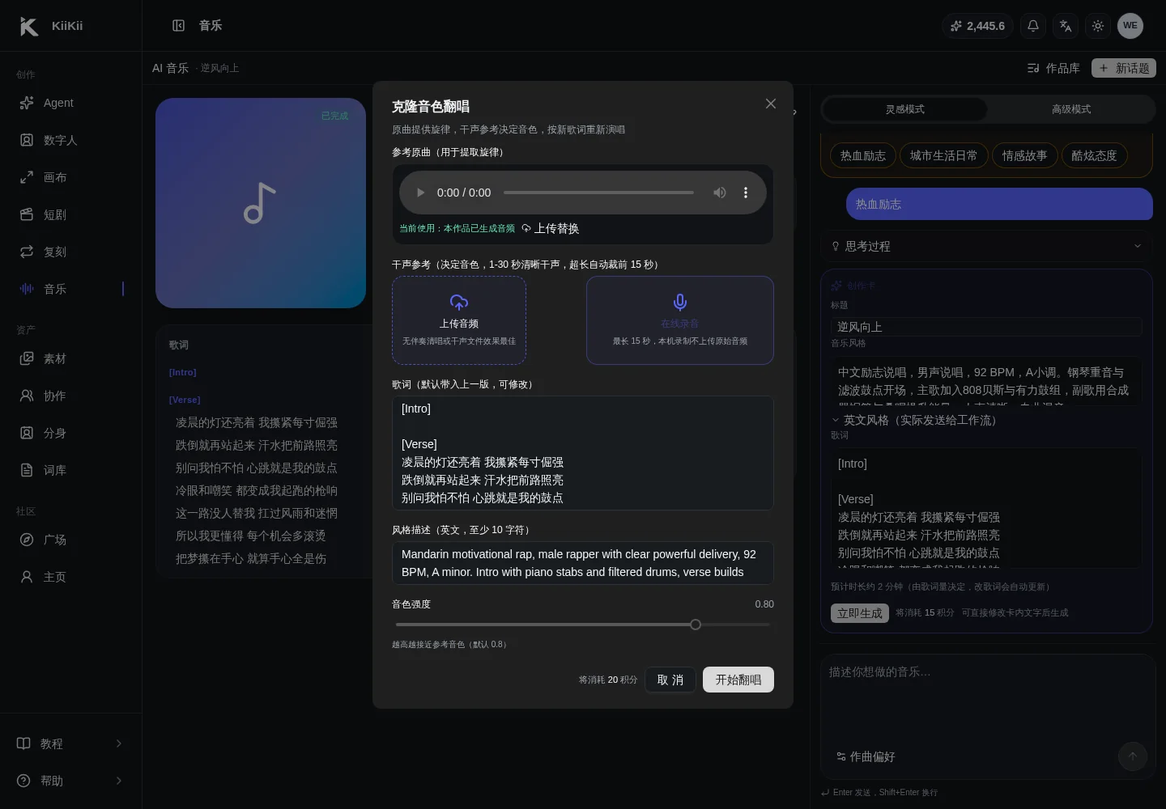This screenshot has width=1166, height=809.
Task: Click into the 歌词 lyrics text area
Action: point(583,453)
